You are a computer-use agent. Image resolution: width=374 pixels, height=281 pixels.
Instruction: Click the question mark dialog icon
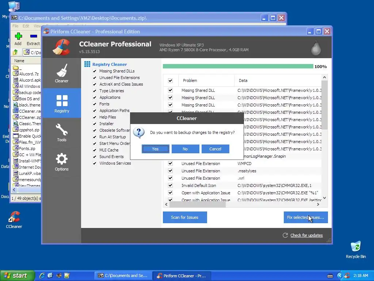(138, 132)
